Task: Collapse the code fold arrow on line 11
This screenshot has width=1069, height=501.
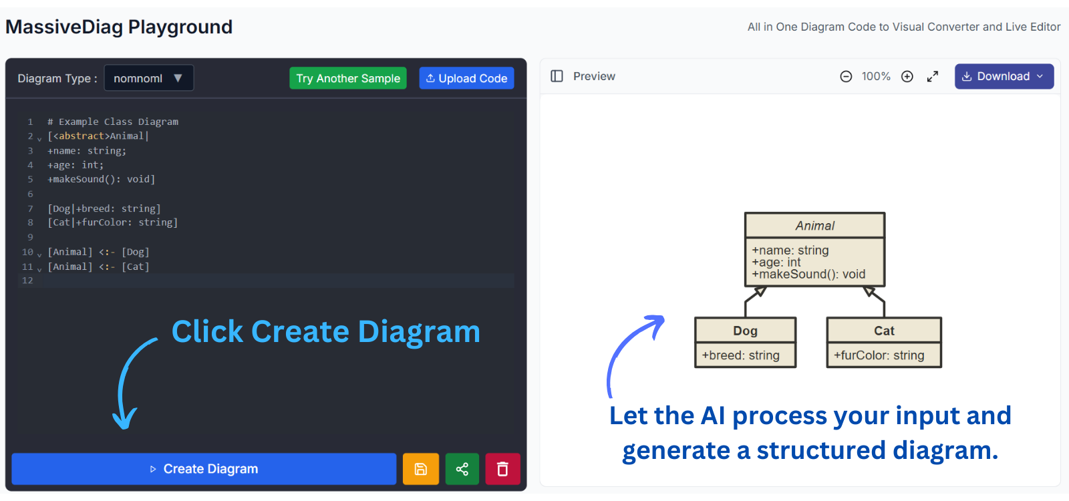Action: pos(39,269)
